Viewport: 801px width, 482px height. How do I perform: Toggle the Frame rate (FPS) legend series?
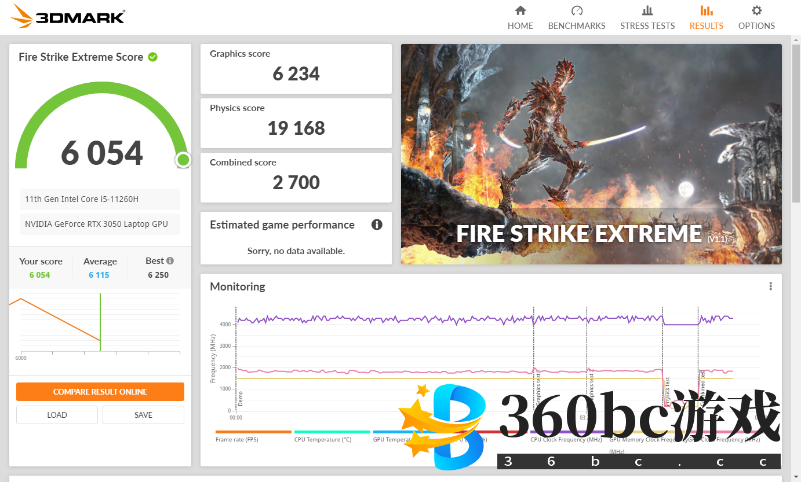pos(253,436)
